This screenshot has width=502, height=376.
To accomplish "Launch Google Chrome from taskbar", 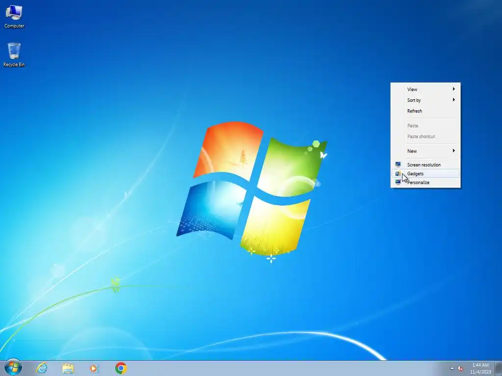I will tap(121, 368).
